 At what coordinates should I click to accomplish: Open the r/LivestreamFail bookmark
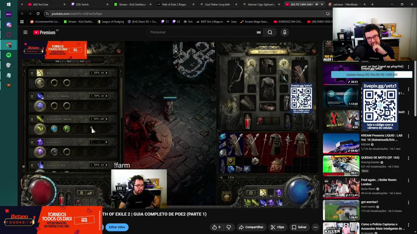[45, 21]
